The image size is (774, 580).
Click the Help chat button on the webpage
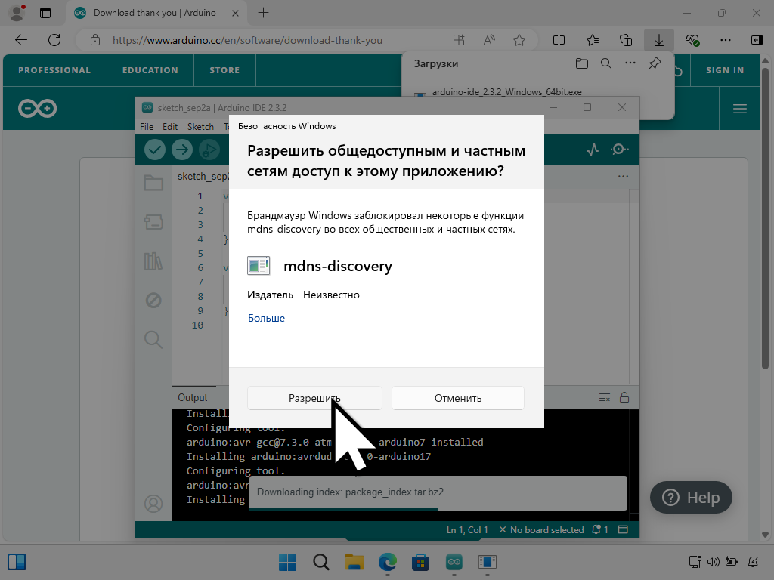click(x=691, y=498)
